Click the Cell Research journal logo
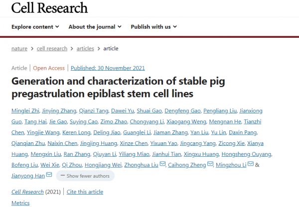The height and width of the screenshot is (207, 299). 49,8
